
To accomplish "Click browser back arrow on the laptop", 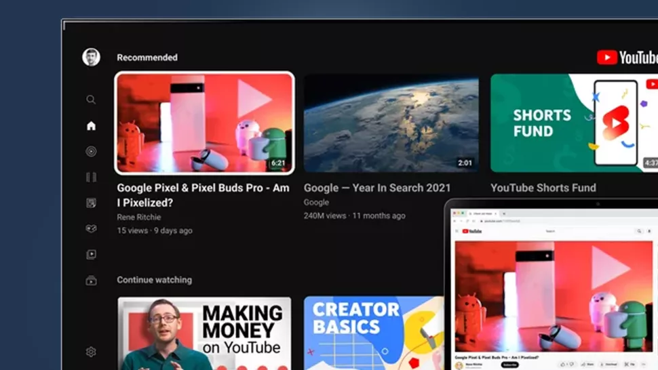I will 454,221.
